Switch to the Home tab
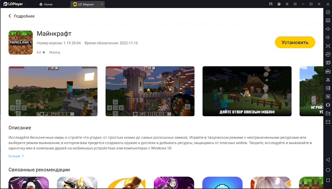332x189 pixels. click(x=46, y=4)
